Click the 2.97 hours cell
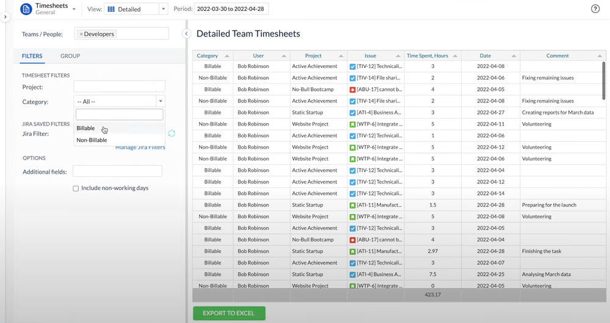This screenshot has width=610, height=323. pos(432,251)
